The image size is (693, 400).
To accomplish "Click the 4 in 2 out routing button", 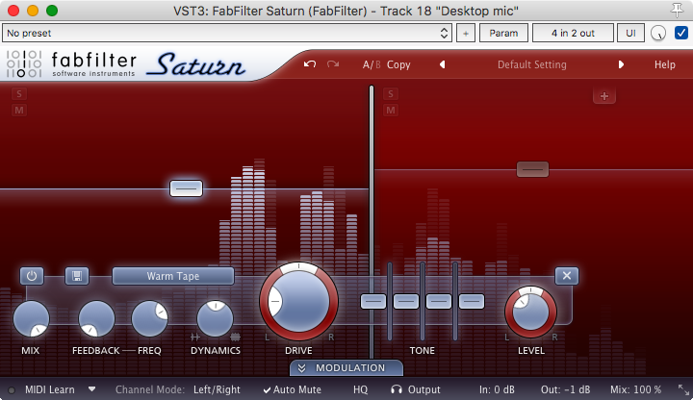I will click(573, 33).
